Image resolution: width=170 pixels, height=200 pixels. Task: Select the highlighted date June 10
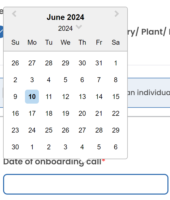point(32,97)
